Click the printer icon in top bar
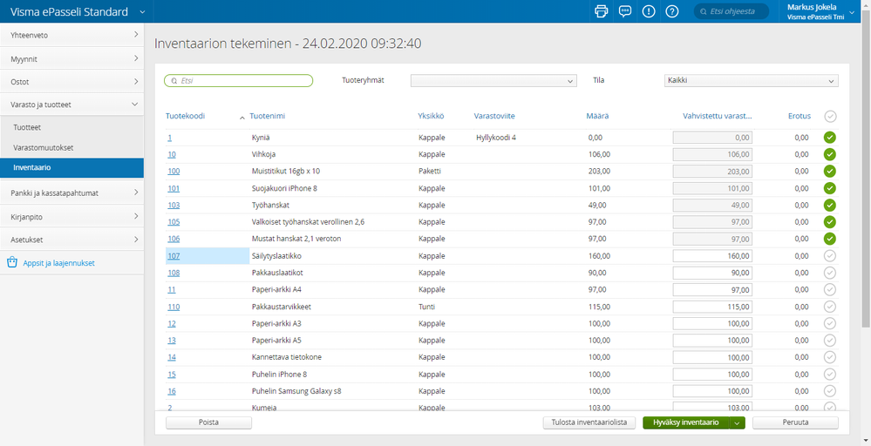This screenshot has height=446, width=871. 601,11
